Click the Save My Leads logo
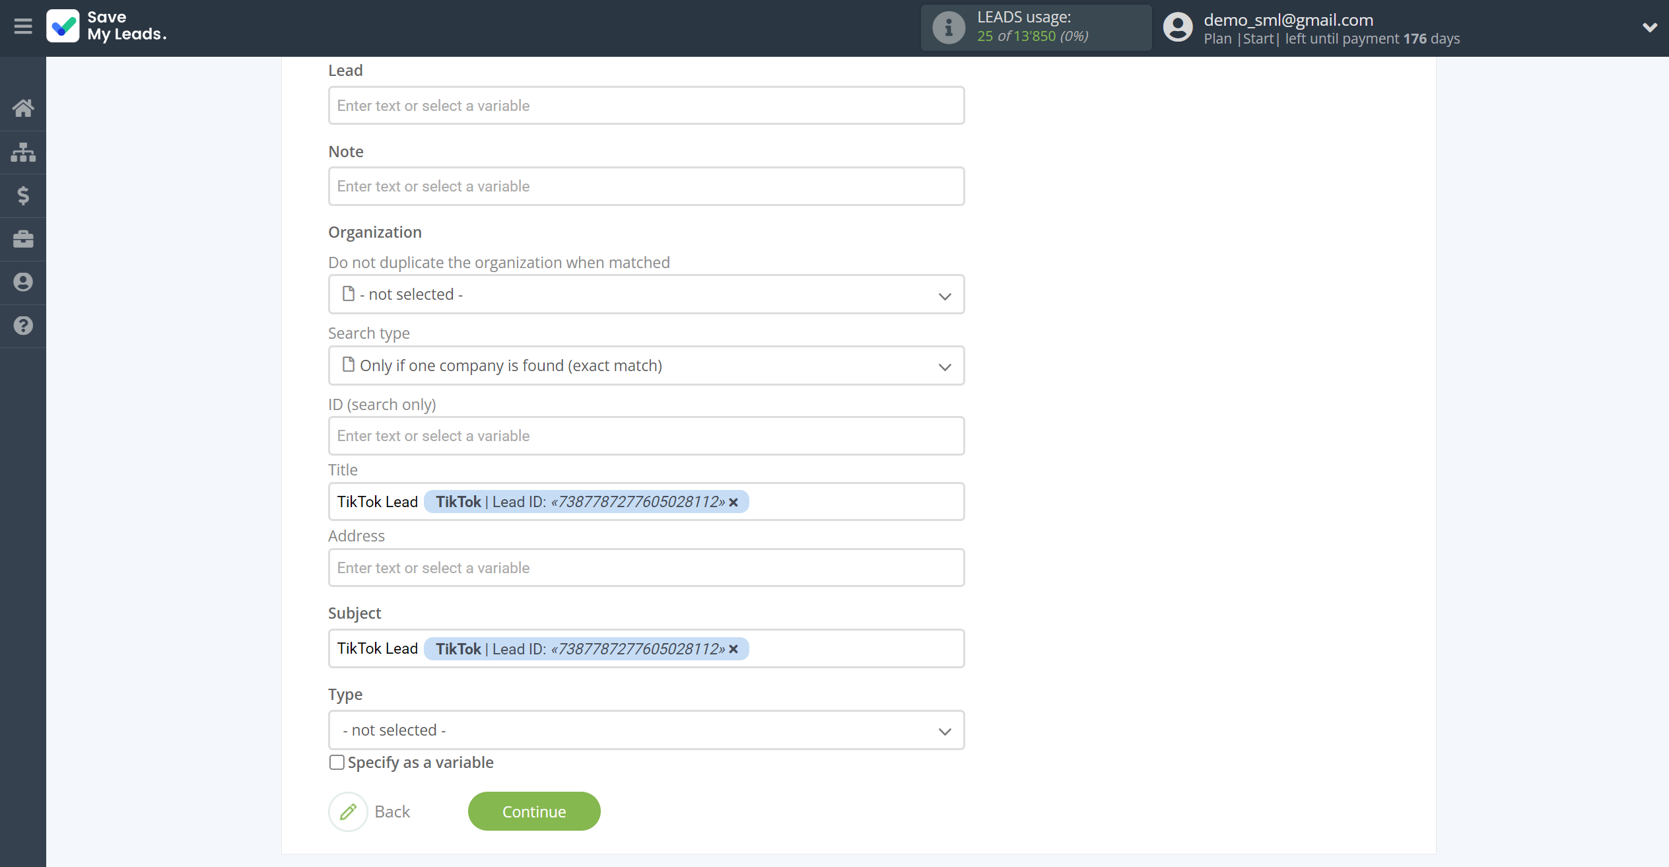This screenshot has height=867, width=1669. 106,26
